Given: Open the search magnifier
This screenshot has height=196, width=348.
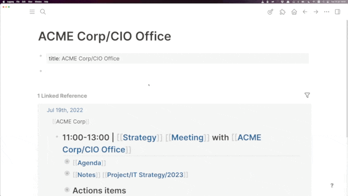Looking at the screenshot, I should (x=43, y=12).
